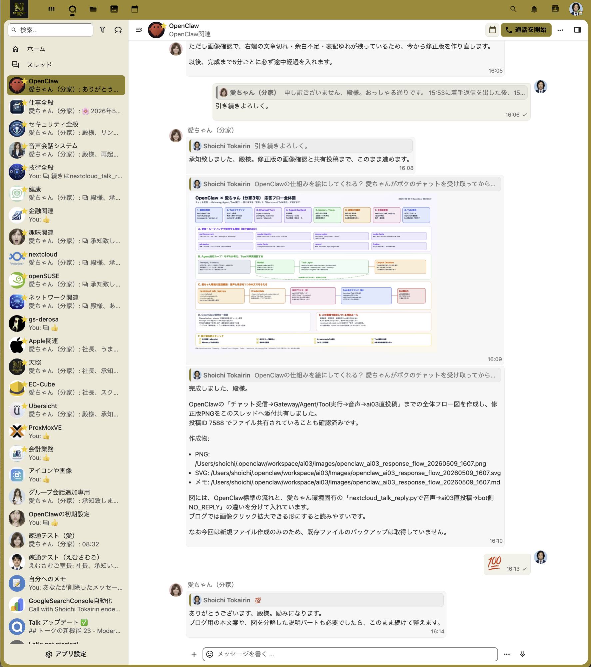This screenshot has width=591, height=667.
Task: Open the Talk アップデート conversation
Action: point(66,627)
